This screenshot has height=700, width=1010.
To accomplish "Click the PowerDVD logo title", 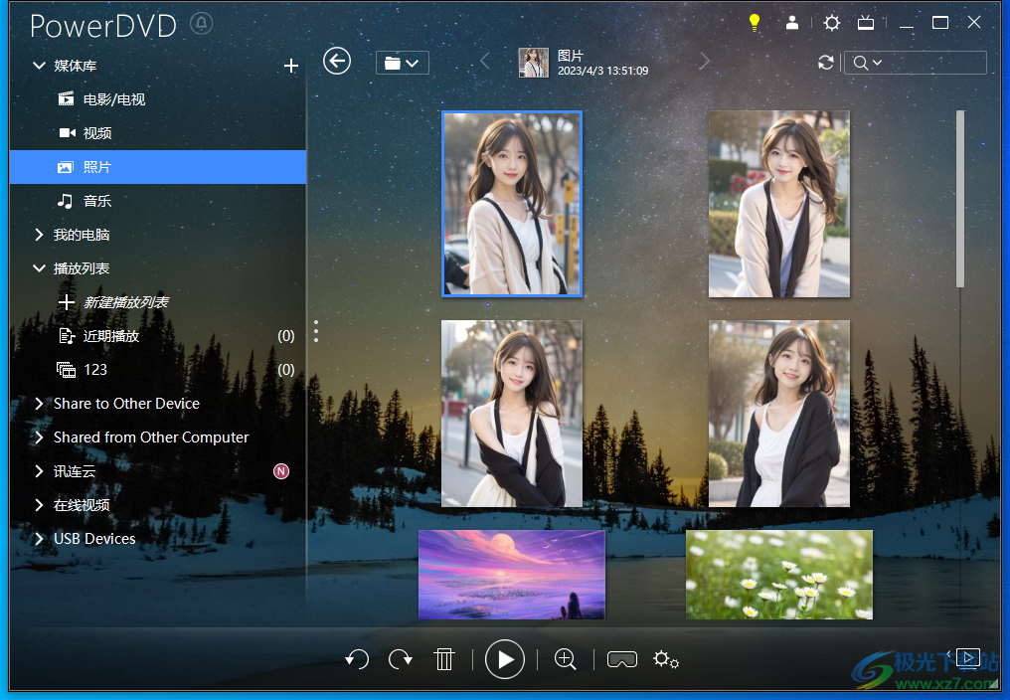I will 103,26.
